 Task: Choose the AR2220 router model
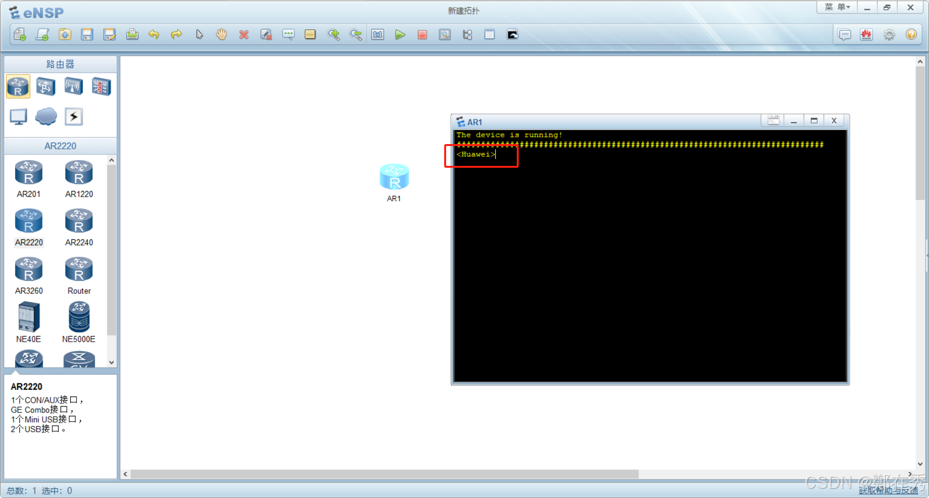click(x=29, y=227)
